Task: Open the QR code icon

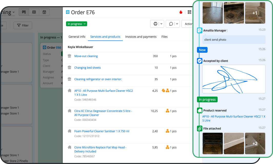Action: (189, 12)
